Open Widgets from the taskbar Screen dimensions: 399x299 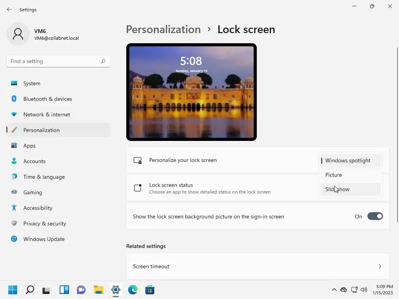64,290
